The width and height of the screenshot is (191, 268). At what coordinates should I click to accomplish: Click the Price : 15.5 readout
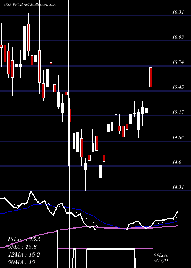click(24, 239)
